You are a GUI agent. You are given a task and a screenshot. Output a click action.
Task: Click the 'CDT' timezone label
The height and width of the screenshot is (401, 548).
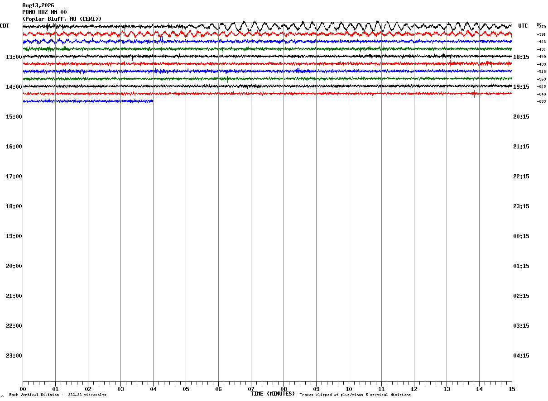(x=5, y=26)
